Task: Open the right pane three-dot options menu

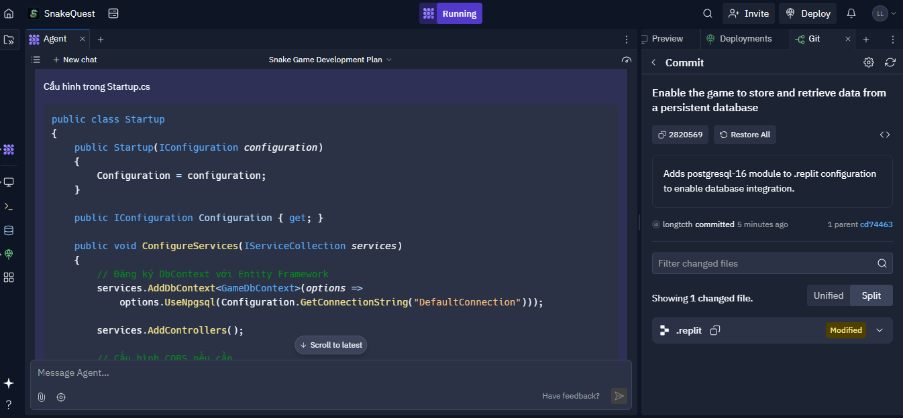Action: pos(893,40)
